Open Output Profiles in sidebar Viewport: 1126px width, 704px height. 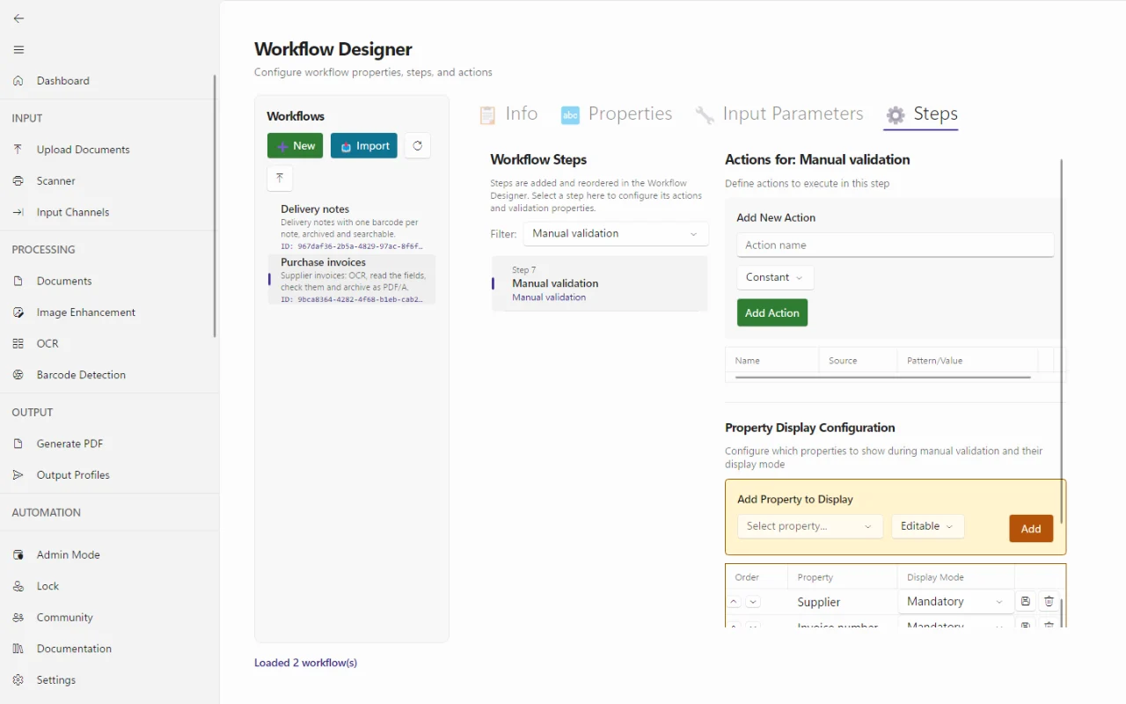click(x=107, y=475)
